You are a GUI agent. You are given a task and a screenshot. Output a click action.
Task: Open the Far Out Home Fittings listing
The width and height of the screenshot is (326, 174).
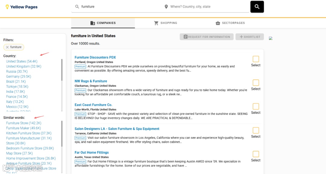(x=92, y=152)
